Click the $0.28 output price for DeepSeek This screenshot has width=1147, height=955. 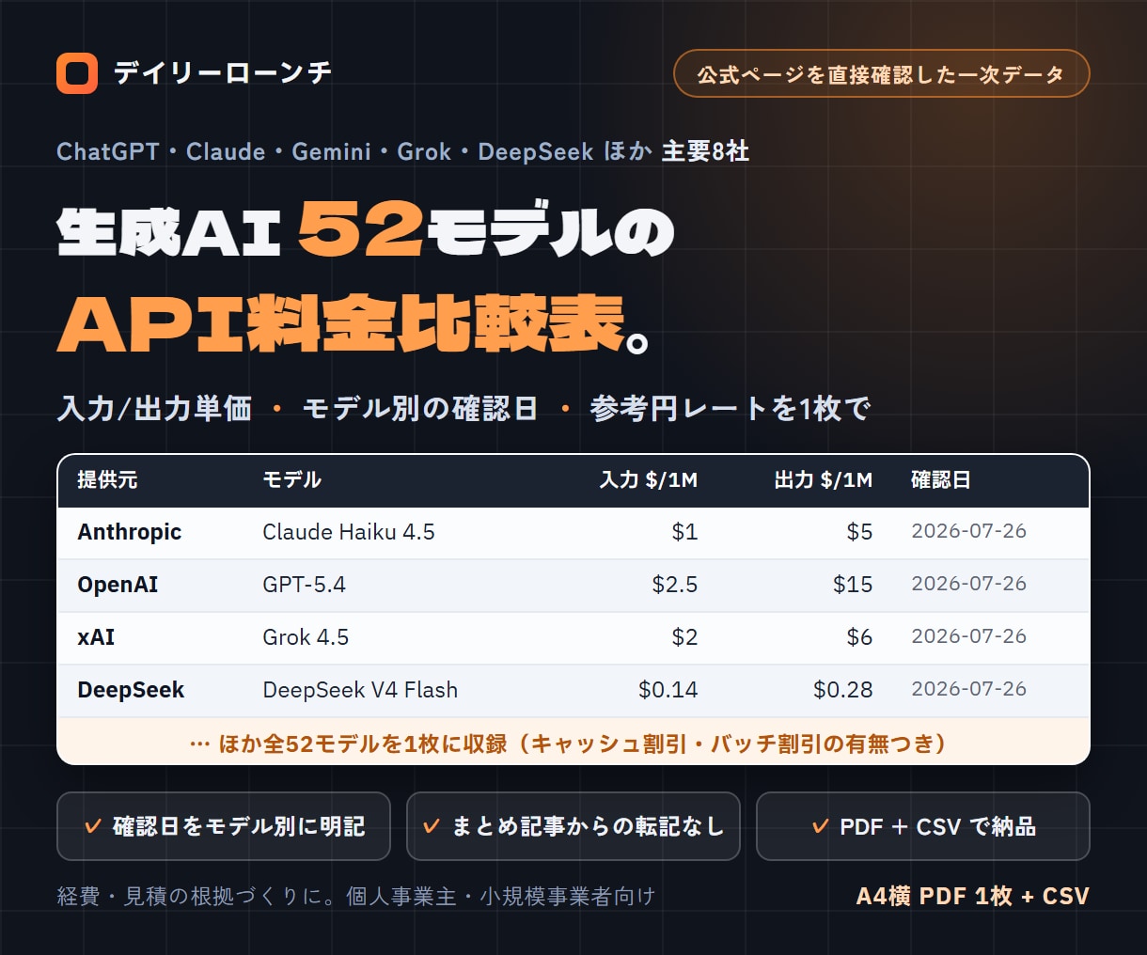(843, 690)
